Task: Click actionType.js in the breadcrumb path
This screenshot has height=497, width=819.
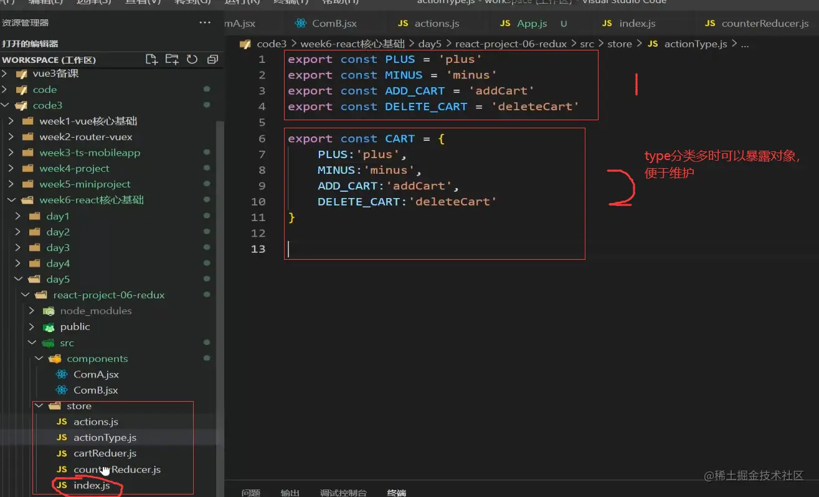Action: 696,44
